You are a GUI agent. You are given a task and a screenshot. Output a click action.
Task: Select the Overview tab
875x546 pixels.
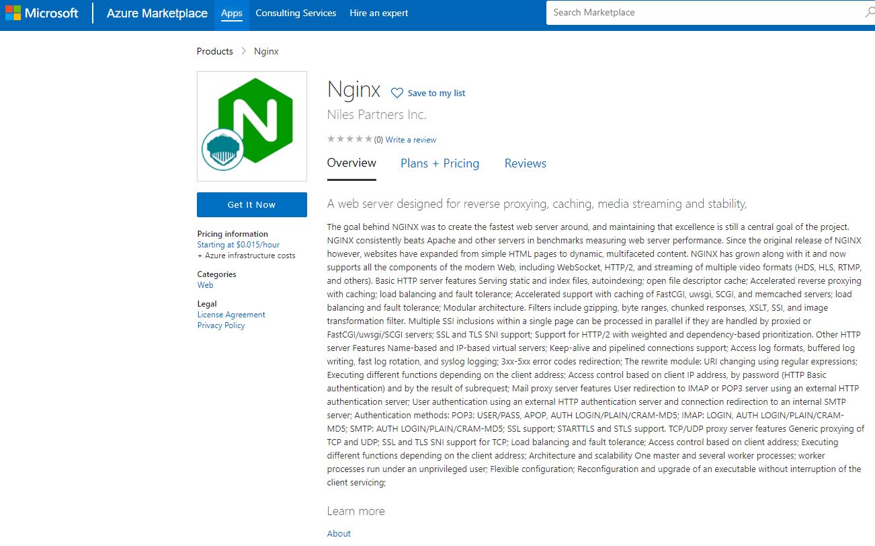pos(351,163)
